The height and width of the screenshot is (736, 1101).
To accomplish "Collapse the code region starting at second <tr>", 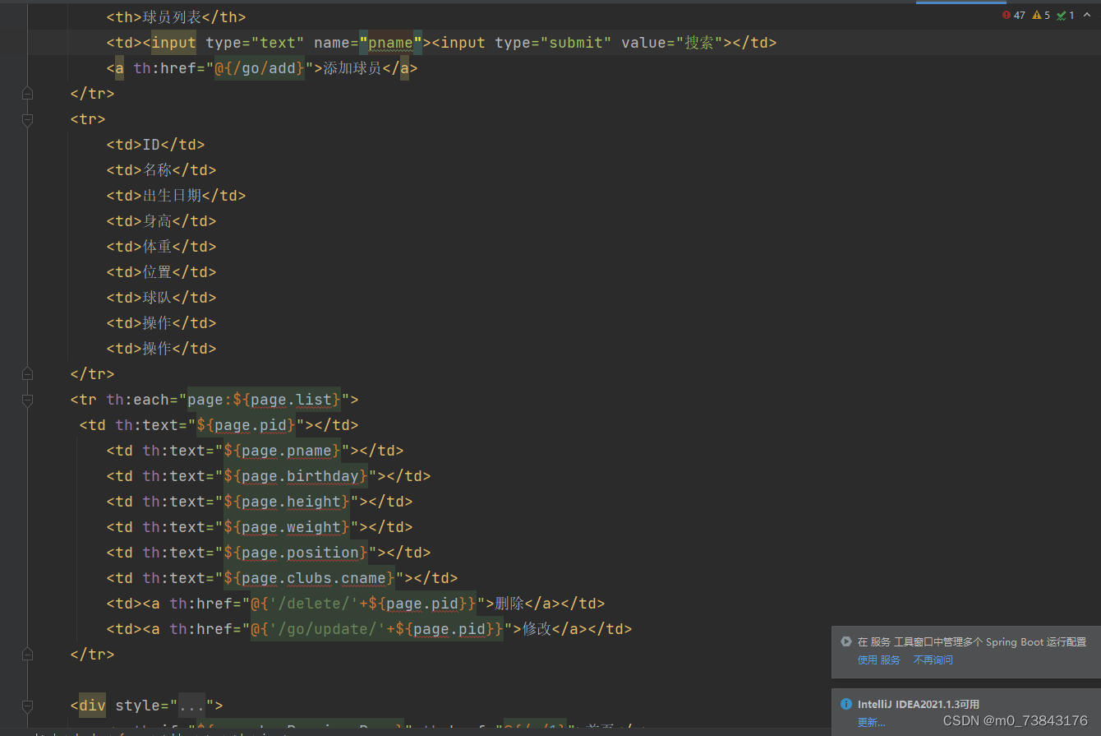I will 27,120.
